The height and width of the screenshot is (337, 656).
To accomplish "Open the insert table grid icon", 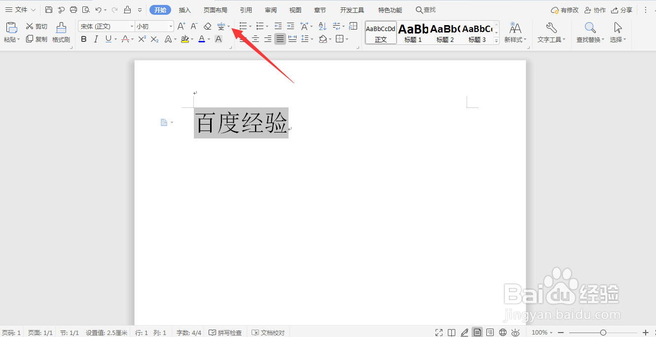I will pyautogui.click(x=353, y=27).
